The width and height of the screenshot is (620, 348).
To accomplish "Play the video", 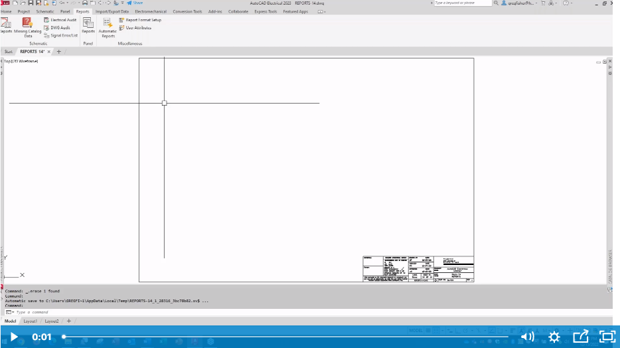I will click(14, 337).
